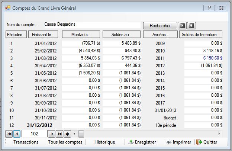Add new record with asterisk button
This screenshot has height=151, width=232.
click(x=67, y=134)
